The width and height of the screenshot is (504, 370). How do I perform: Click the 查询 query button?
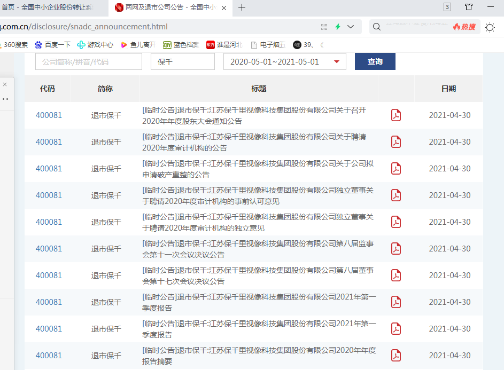click(375, 61)
